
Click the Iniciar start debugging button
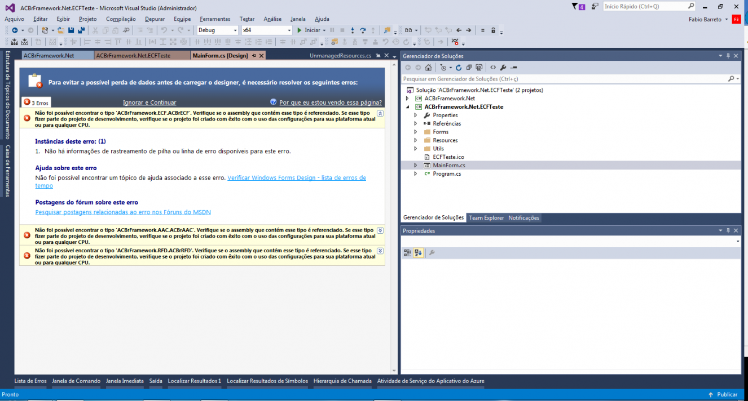(309, 30)
